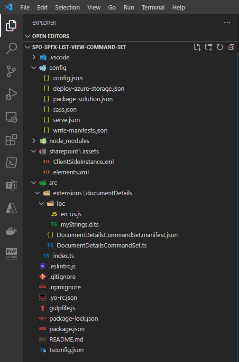Image resolution: width=239 pixels, height=362 pixels.
Task: Collapse the extensions\documentDetails folder
Action: [130, 193]
